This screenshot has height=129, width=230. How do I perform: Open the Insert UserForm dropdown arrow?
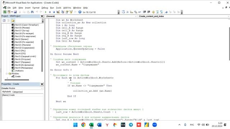pyautogui.click(x=12, y=12)
